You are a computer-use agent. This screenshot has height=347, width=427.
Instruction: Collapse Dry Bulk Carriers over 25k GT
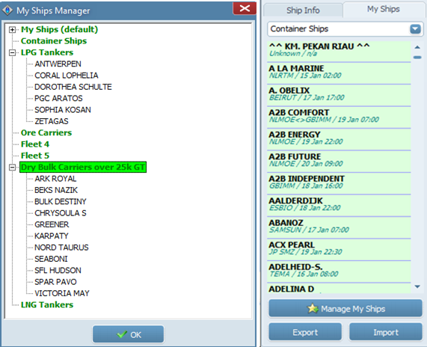[12, 167]
